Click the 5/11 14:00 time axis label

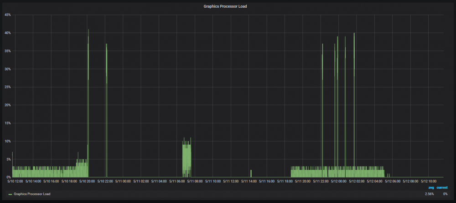tap(249, 181)
